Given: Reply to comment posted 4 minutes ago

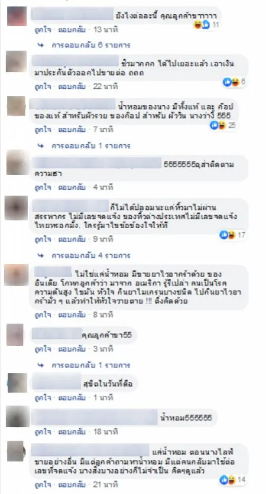Looking at the screenshot, I should click(72, 187).
